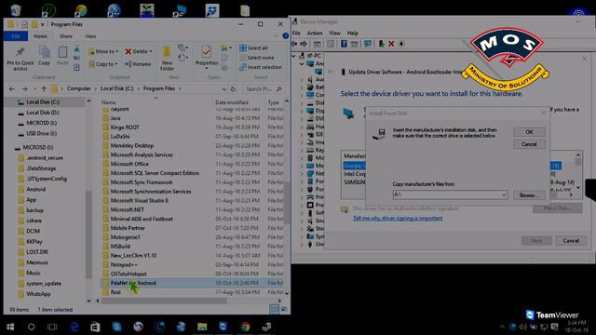Click the Explorer help icon
The width and height of the screenshot is (596, 335).
coord(286,35)
